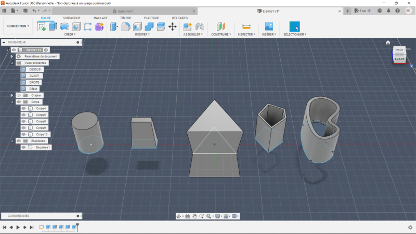Screen dimensions: 416x234
Task: Show the Origine folder via eye icon
Action: [19, 95]
